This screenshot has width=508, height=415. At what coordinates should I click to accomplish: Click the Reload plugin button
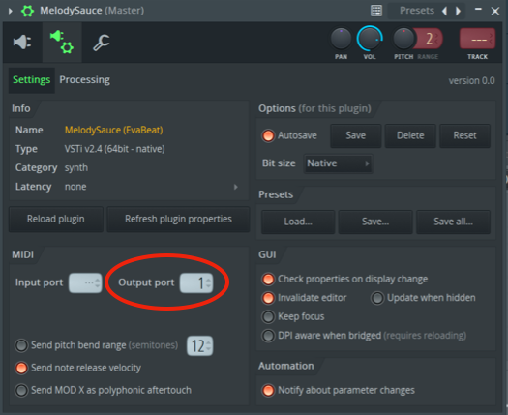(56, 219)
